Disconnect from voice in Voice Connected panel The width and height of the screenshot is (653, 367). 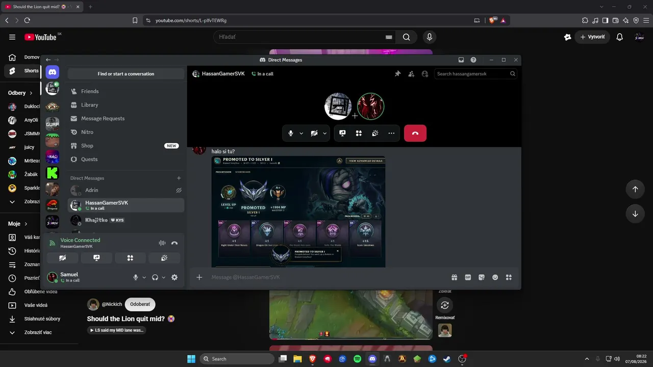click(x=174, y=243)
